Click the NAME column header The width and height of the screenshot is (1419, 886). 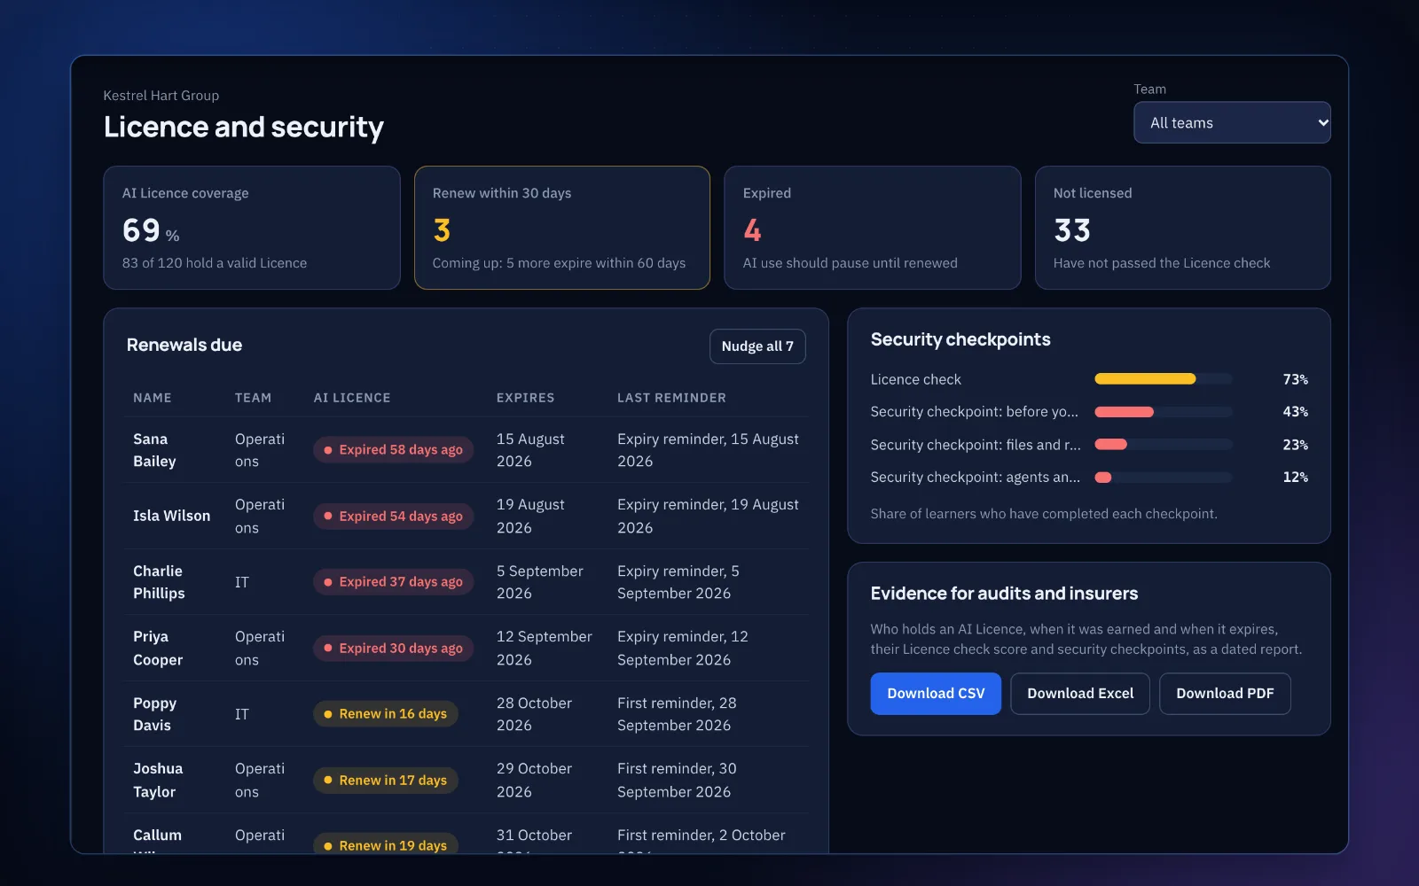point(153,398)
